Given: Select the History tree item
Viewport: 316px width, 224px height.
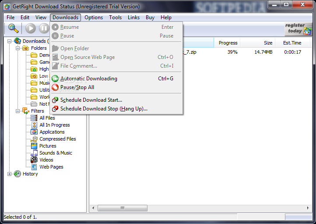Looking at the screenshot, I should pyautogui.click(x=30, y=174).
